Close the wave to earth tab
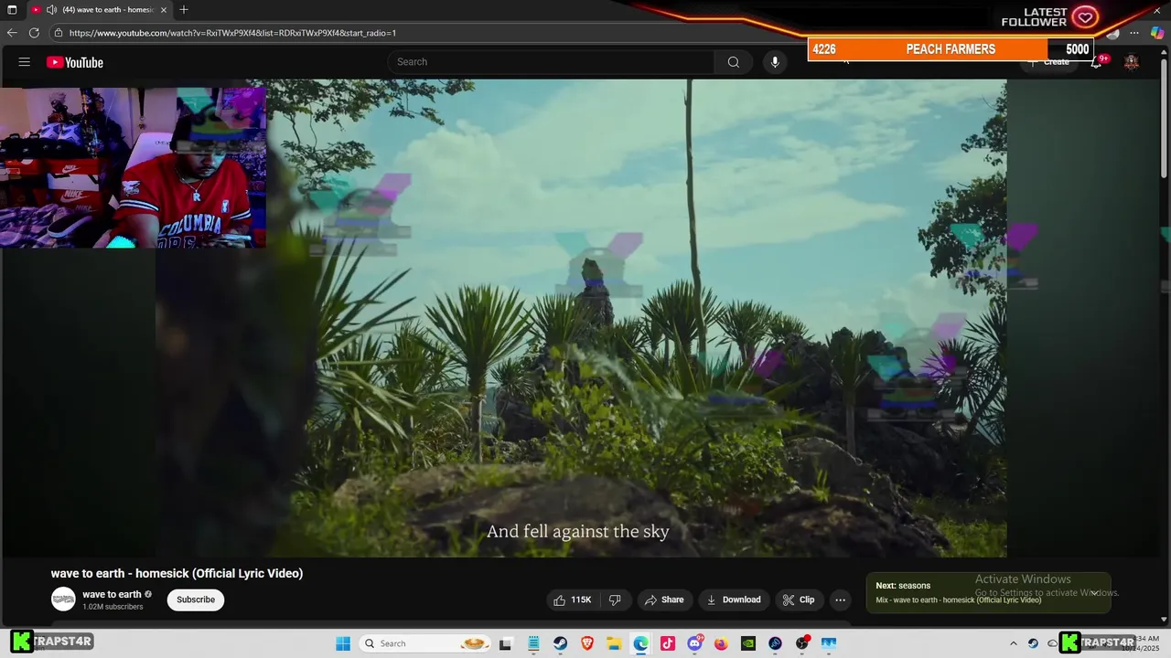Viewport: 1171px width, 658px height. click(x=164, y=10)
